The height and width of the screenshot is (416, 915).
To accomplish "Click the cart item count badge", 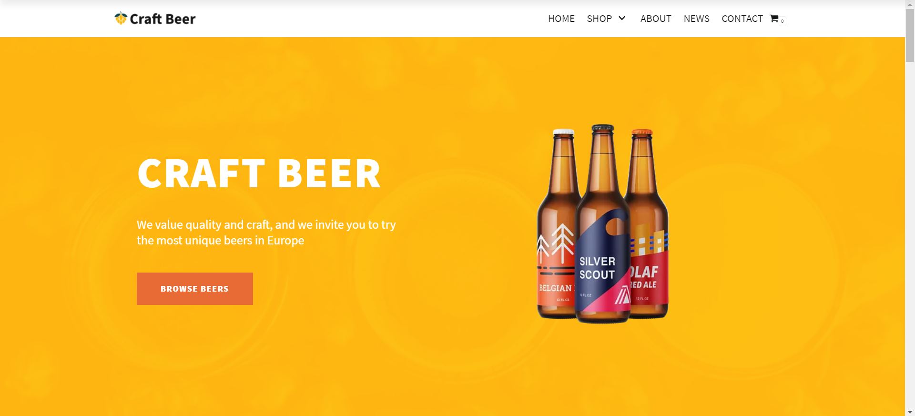I will point(783,21).
